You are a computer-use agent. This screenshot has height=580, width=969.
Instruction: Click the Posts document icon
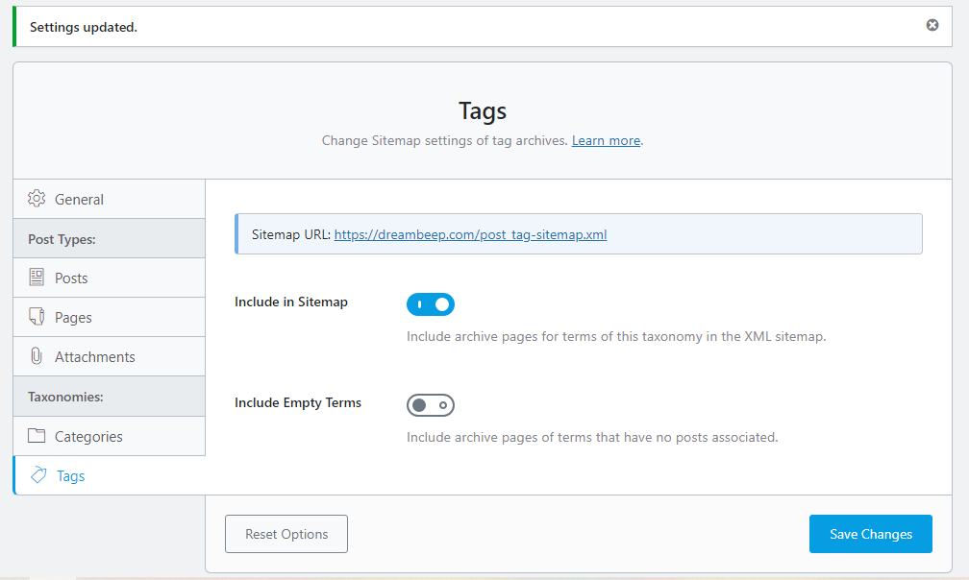[37, 278]
